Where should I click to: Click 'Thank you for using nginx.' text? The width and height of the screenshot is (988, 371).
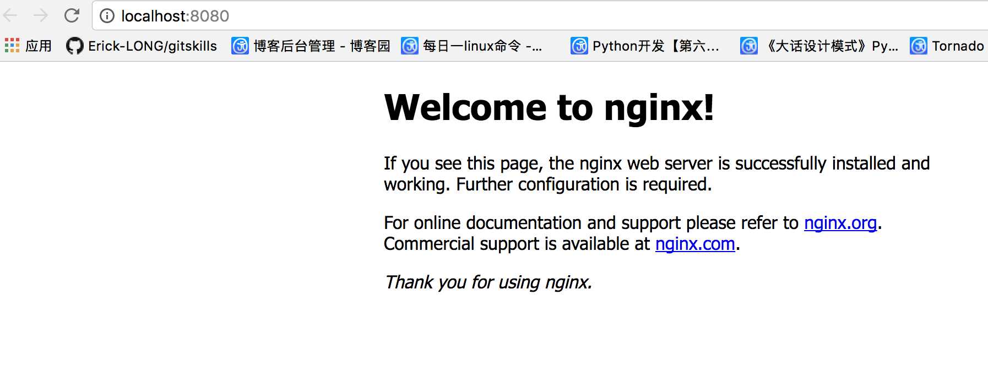(x=488, y=282)
